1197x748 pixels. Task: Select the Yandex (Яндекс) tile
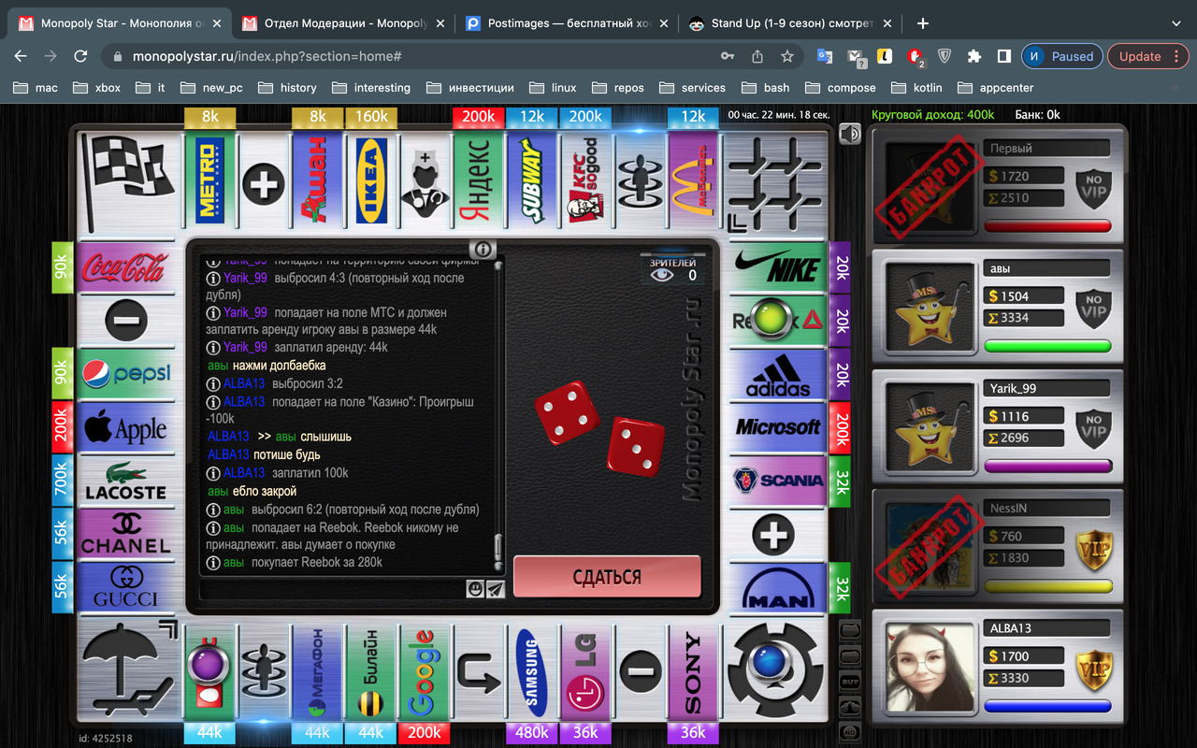coord(479,180)
